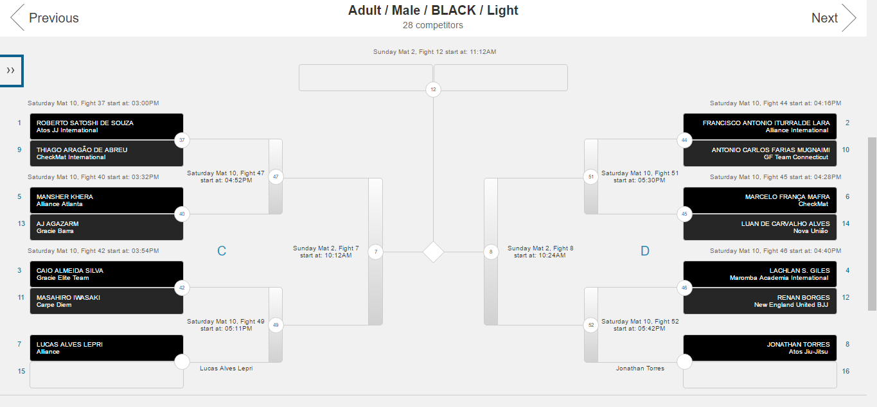Click the bracket C label

click(x=222, y=251)
